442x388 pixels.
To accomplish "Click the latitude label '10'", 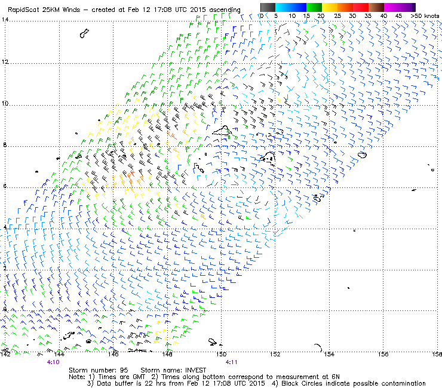I will point(5,103).
